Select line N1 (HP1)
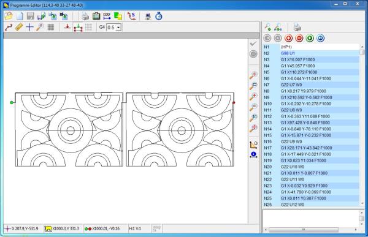Screen dimensions: 368x237 tap(311, 47)
